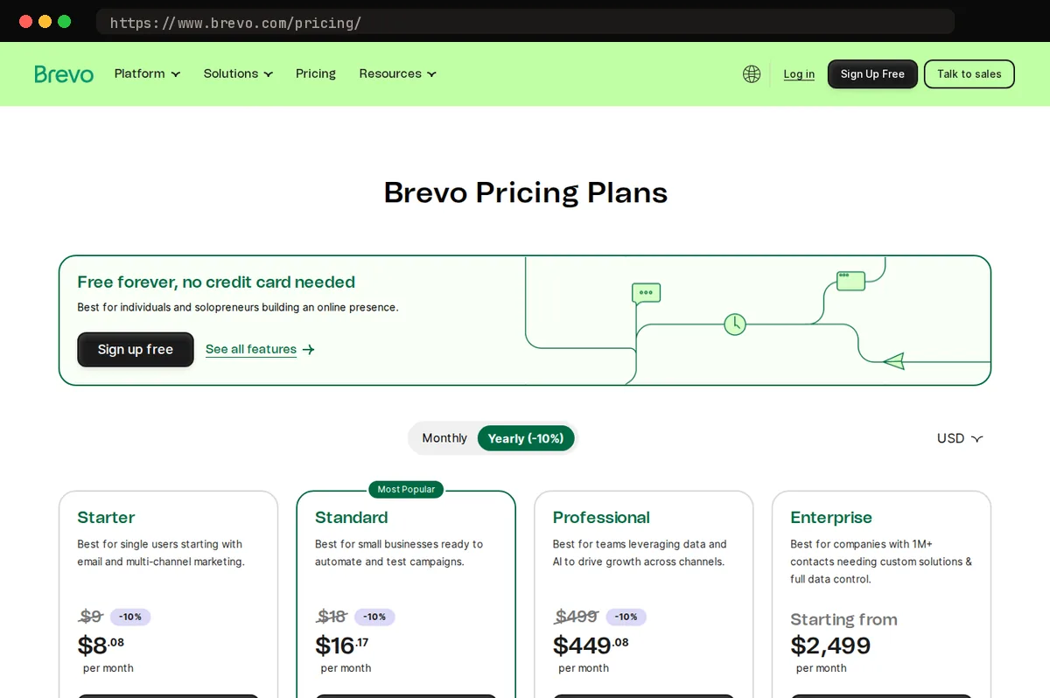Click the -10% badge on Starter plan
Image resolution: width=1050 pixels, height=698 pixels.
(x=130, y=617)
